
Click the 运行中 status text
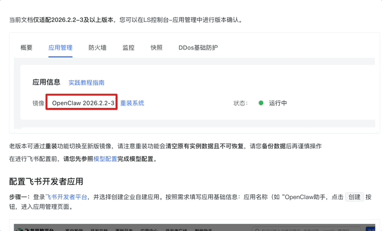278,103
